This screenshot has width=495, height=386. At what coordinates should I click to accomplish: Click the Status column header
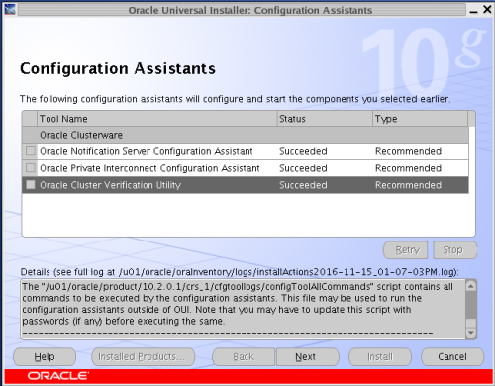325,119
